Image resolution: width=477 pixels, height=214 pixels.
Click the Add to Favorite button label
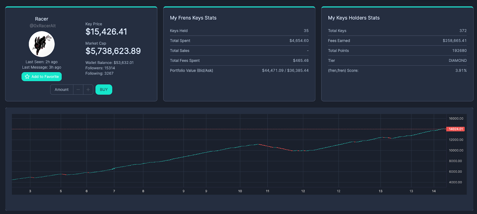point(45,76)
